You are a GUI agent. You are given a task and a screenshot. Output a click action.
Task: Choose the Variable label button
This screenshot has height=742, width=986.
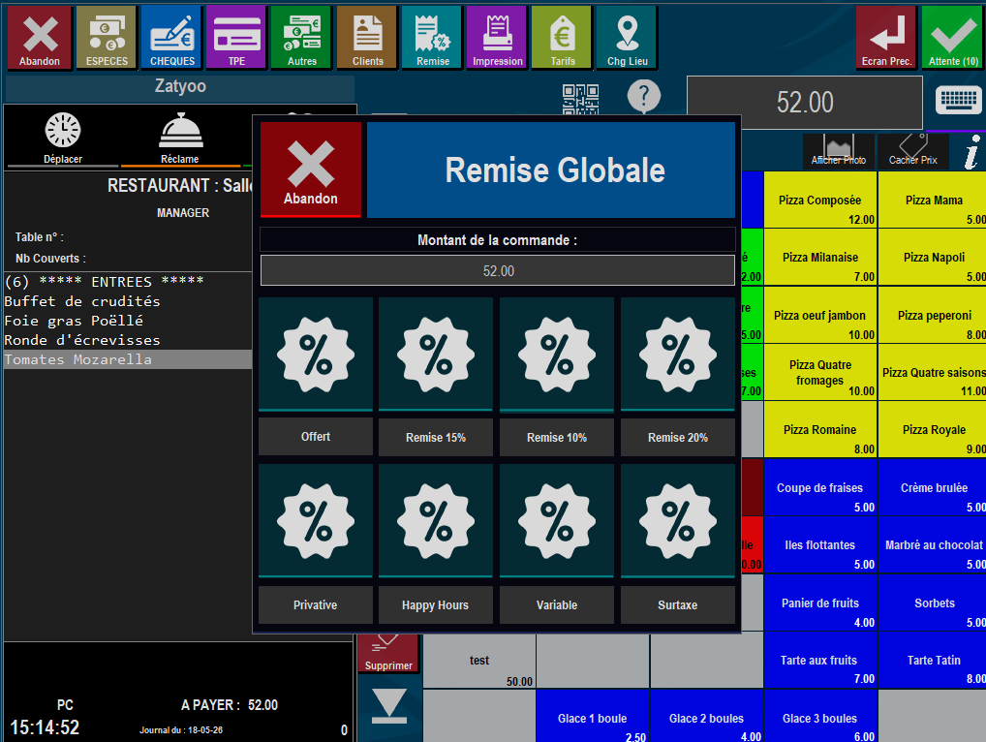click(x=557, y=604)
